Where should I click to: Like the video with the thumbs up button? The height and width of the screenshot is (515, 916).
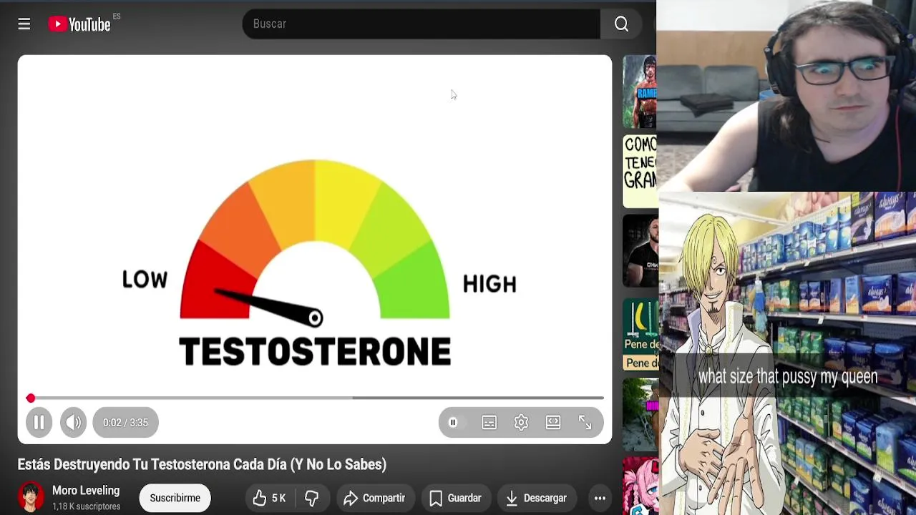point(269,498)
